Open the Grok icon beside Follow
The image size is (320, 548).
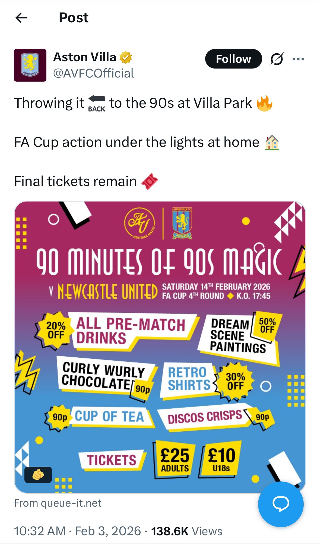277,59
